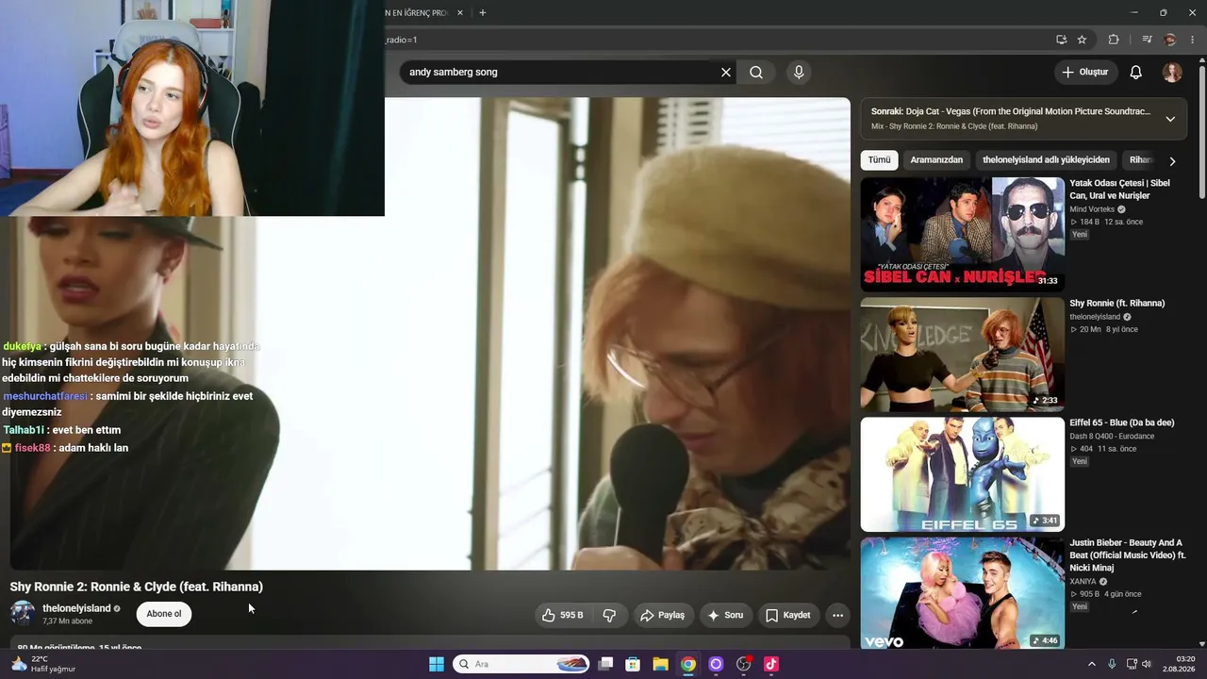Open the XANIYA channel name
The width and height of the screenshot is (1207, 679).
[1083, 582]
